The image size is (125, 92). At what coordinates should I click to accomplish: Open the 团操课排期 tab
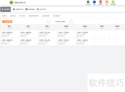pyautogui.click(x=46, y=16)
